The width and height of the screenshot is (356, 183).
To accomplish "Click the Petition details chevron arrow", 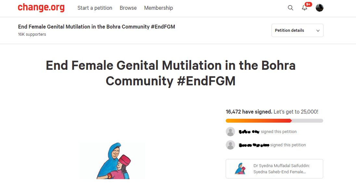I will tap(318, 31).
